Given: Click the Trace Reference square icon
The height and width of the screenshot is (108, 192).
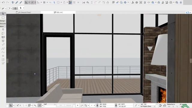Looking at the screenshot, I should pyautogui.click(x=58, y=2).
